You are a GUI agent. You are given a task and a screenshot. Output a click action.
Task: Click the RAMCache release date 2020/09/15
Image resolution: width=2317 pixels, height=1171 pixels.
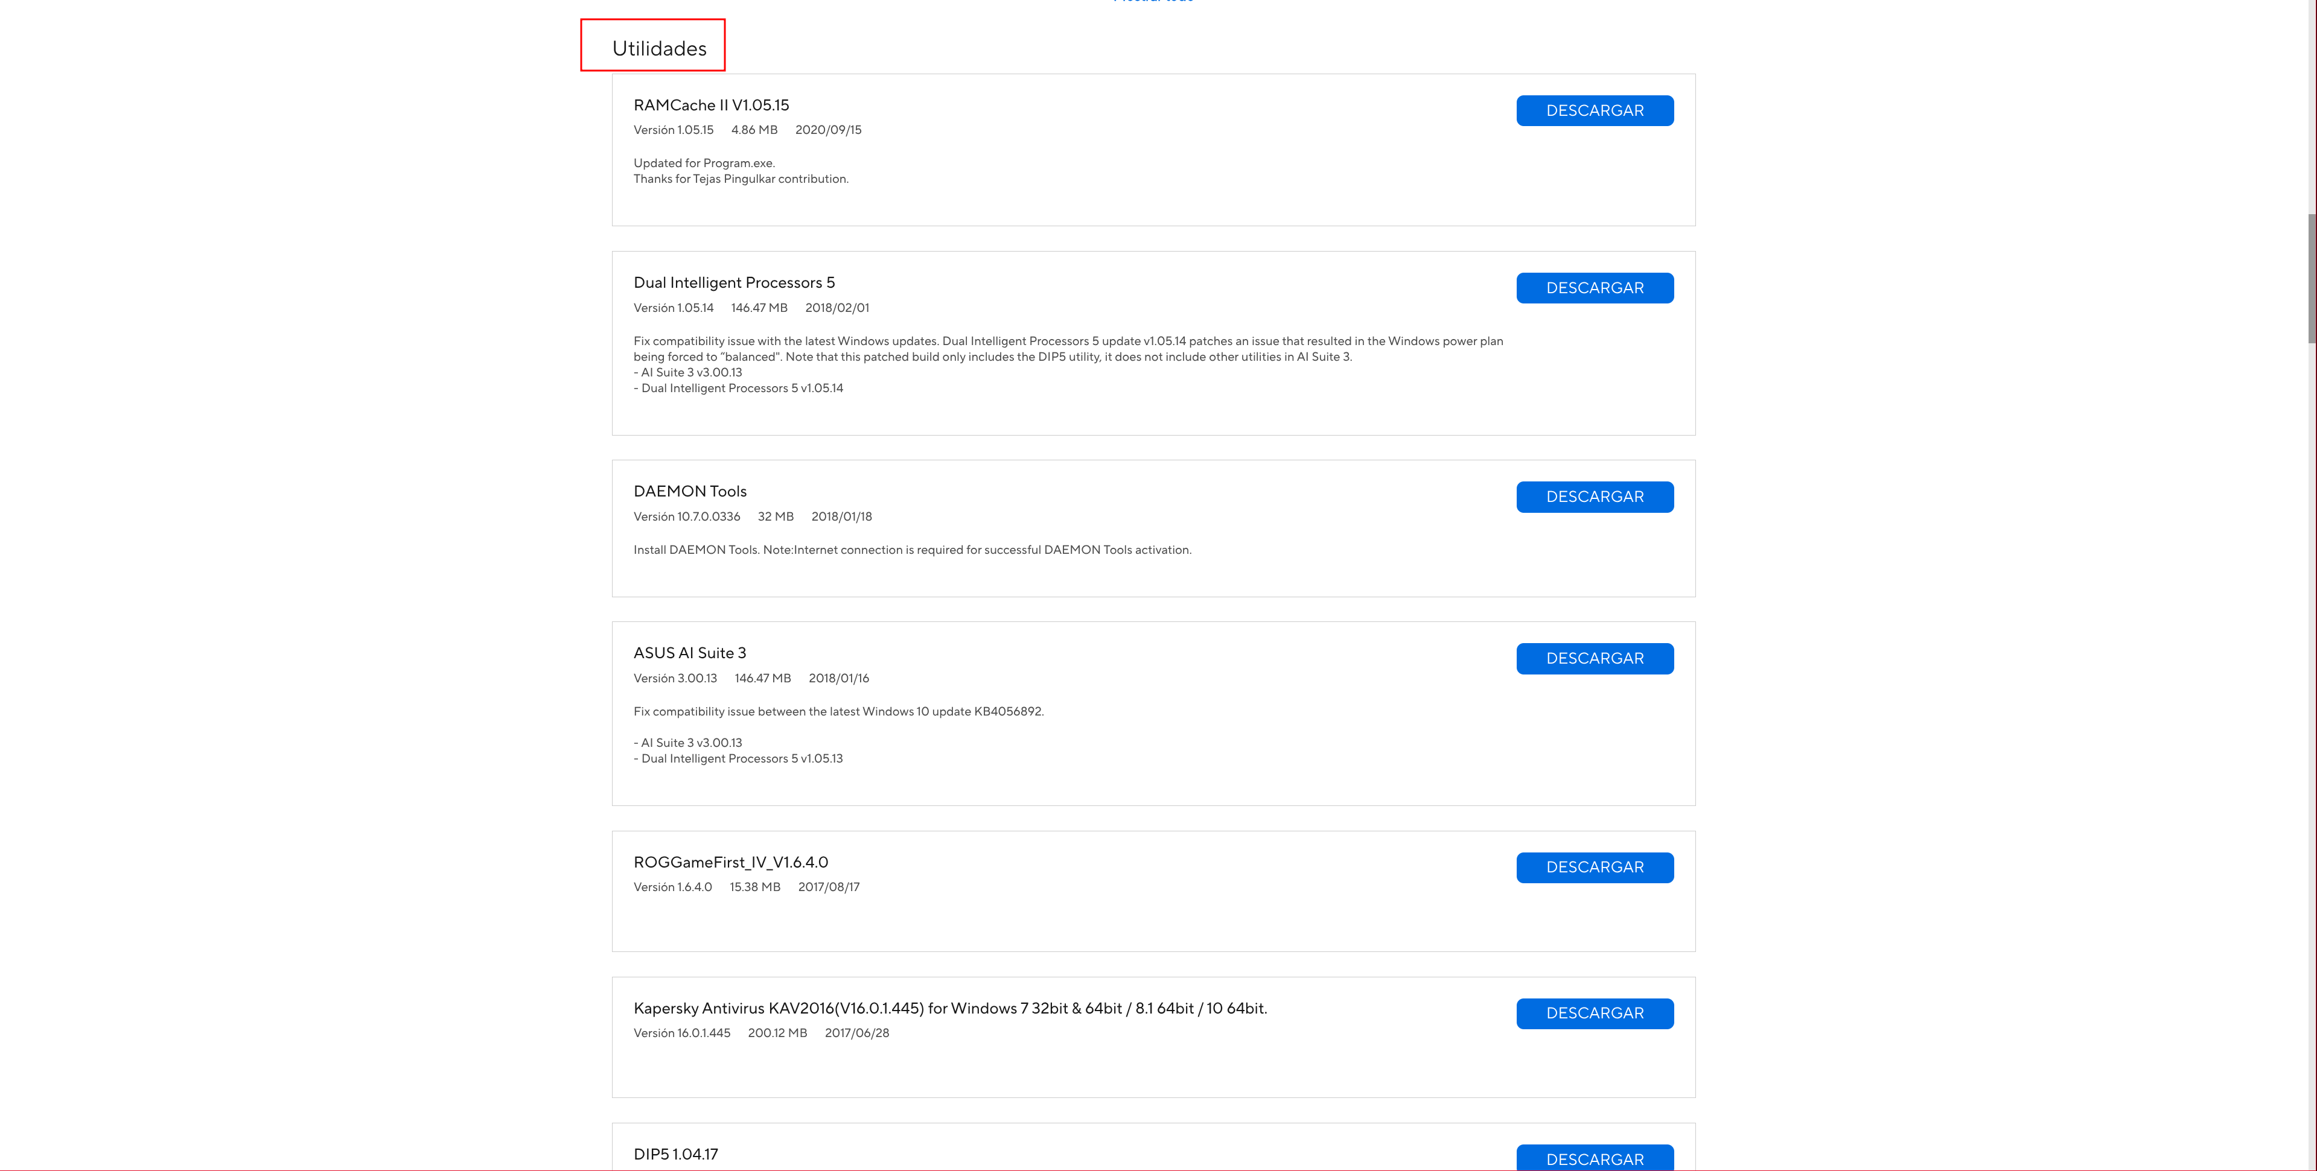(x=827, y=130)
